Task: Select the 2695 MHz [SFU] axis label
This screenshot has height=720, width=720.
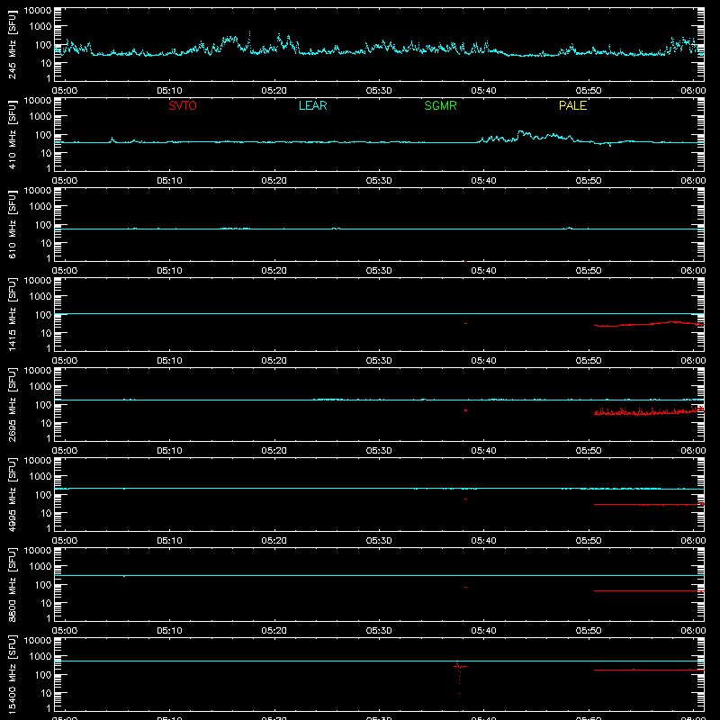Action: [12, 404]
